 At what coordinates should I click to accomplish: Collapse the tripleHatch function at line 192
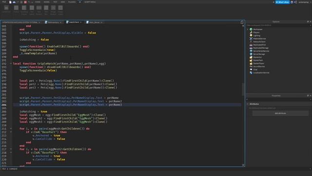11,64
